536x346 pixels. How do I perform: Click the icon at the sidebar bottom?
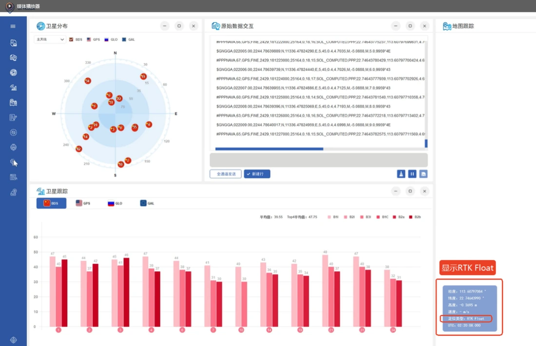(13, 340)
